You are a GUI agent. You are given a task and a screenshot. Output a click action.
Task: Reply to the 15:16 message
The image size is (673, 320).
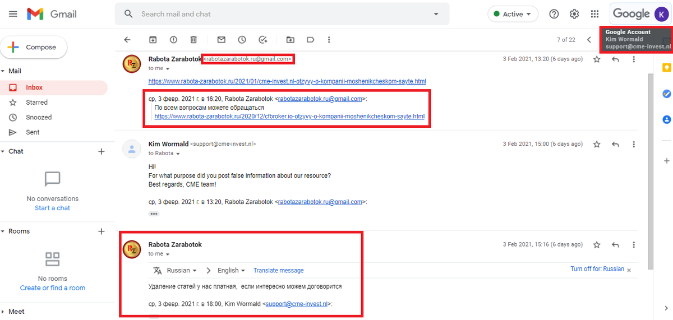[x=615, y=245]
